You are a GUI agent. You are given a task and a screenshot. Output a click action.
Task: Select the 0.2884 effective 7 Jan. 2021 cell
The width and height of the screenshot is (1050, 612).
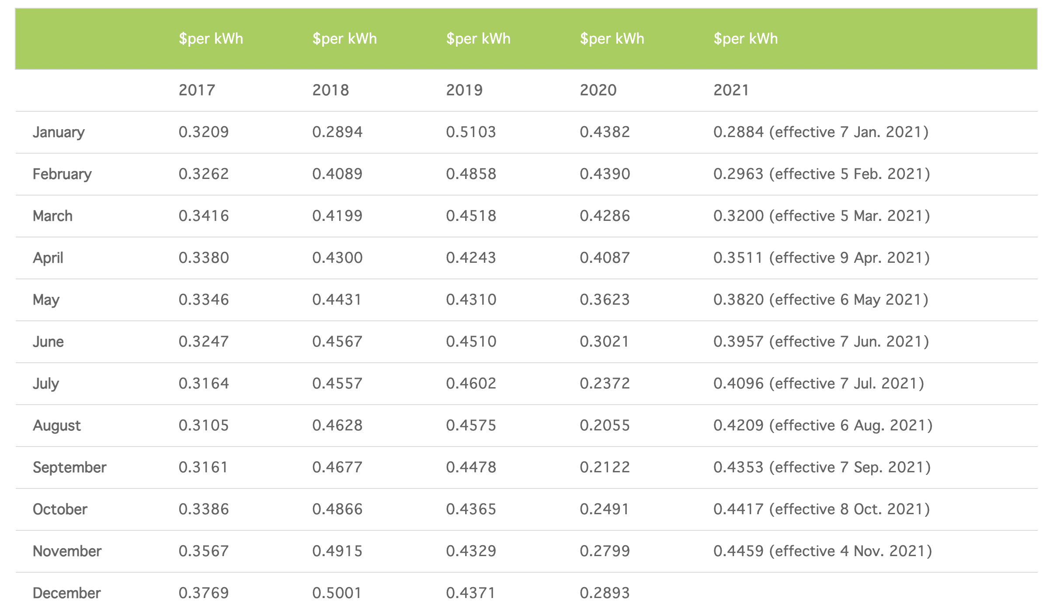821,132
